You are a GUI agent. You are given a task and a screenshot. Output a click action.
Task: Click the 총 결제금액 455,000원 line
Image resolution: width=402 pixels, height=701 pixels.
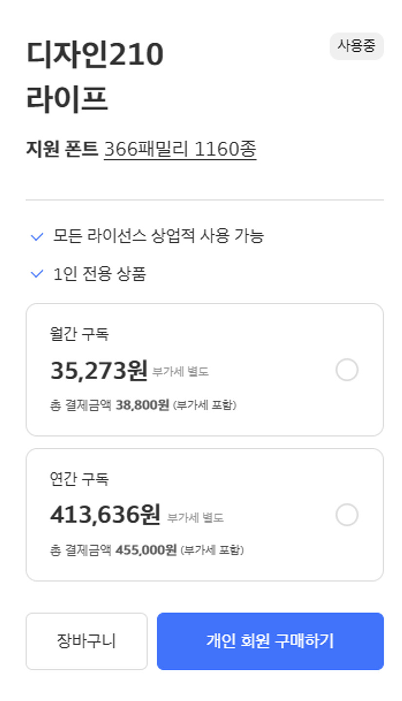147,550
